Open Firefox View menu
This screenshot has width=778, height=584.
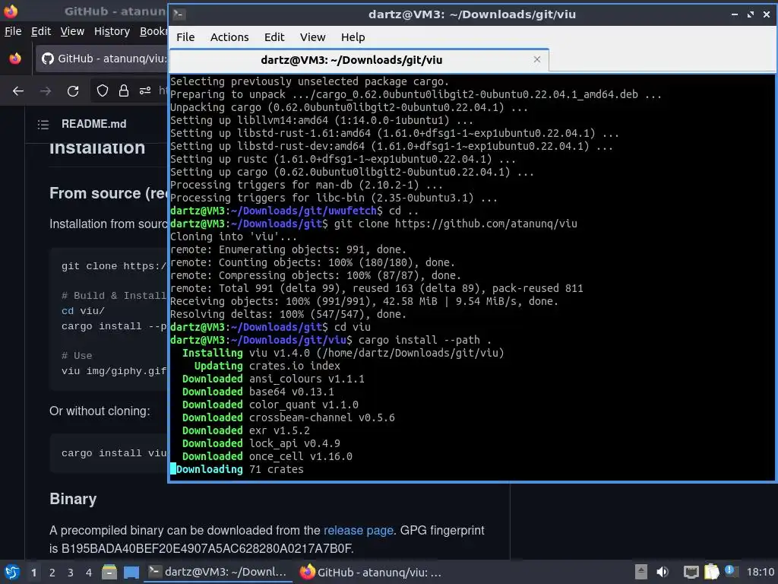[72, 31]
